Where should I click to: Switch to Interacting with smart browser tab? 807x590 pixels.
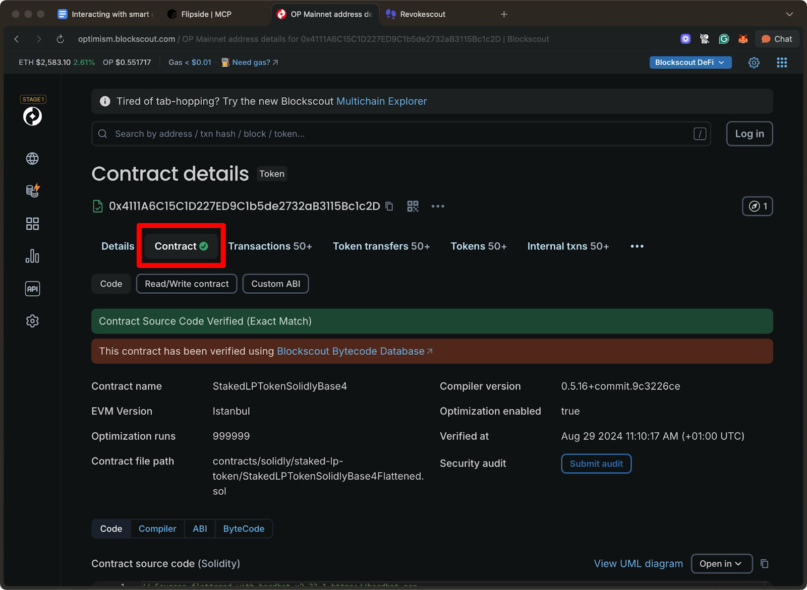pyautogui.click(x=105, y=14)
